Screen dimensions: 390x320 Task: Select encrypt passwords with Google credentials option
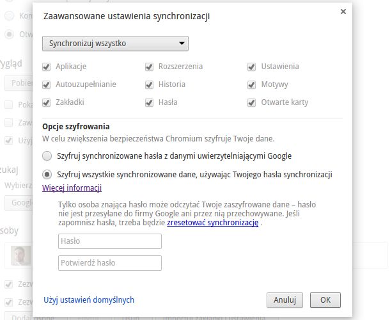point(47,156)
